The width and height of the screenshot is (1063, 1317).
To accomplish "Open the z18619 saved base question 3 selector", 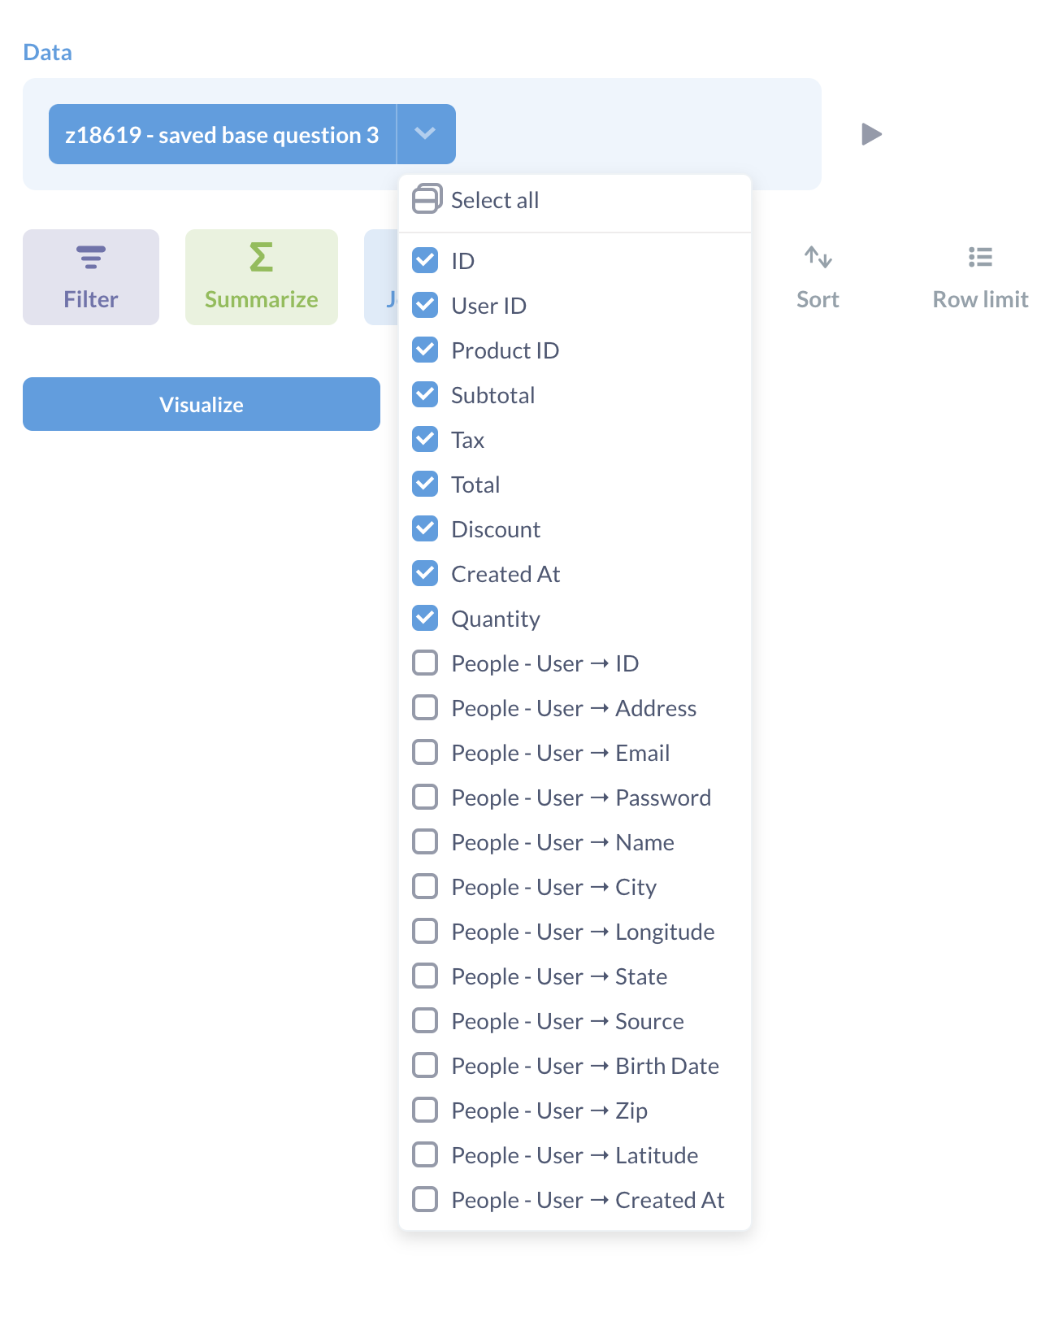I will 222,134.
